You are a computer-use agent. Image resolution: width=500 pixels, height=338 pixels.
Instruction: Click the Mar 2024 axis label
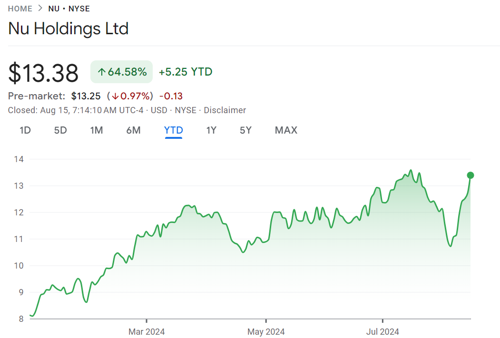click(x=147, y=332)
